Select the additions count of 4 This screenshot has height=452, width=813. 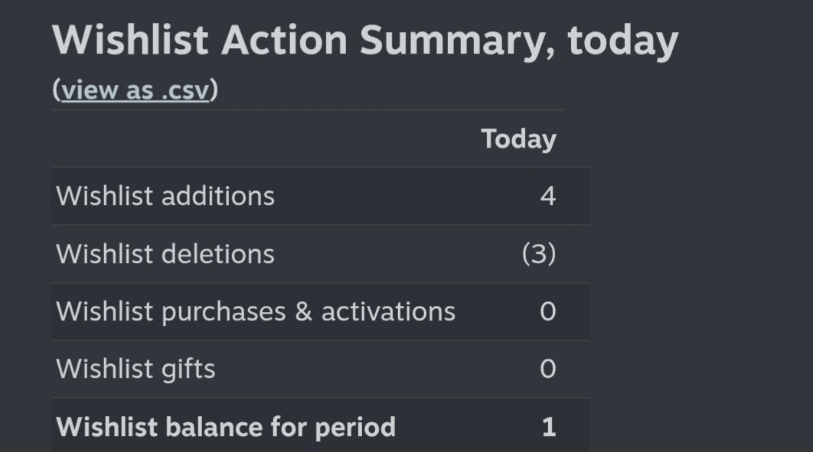[548, 197]
